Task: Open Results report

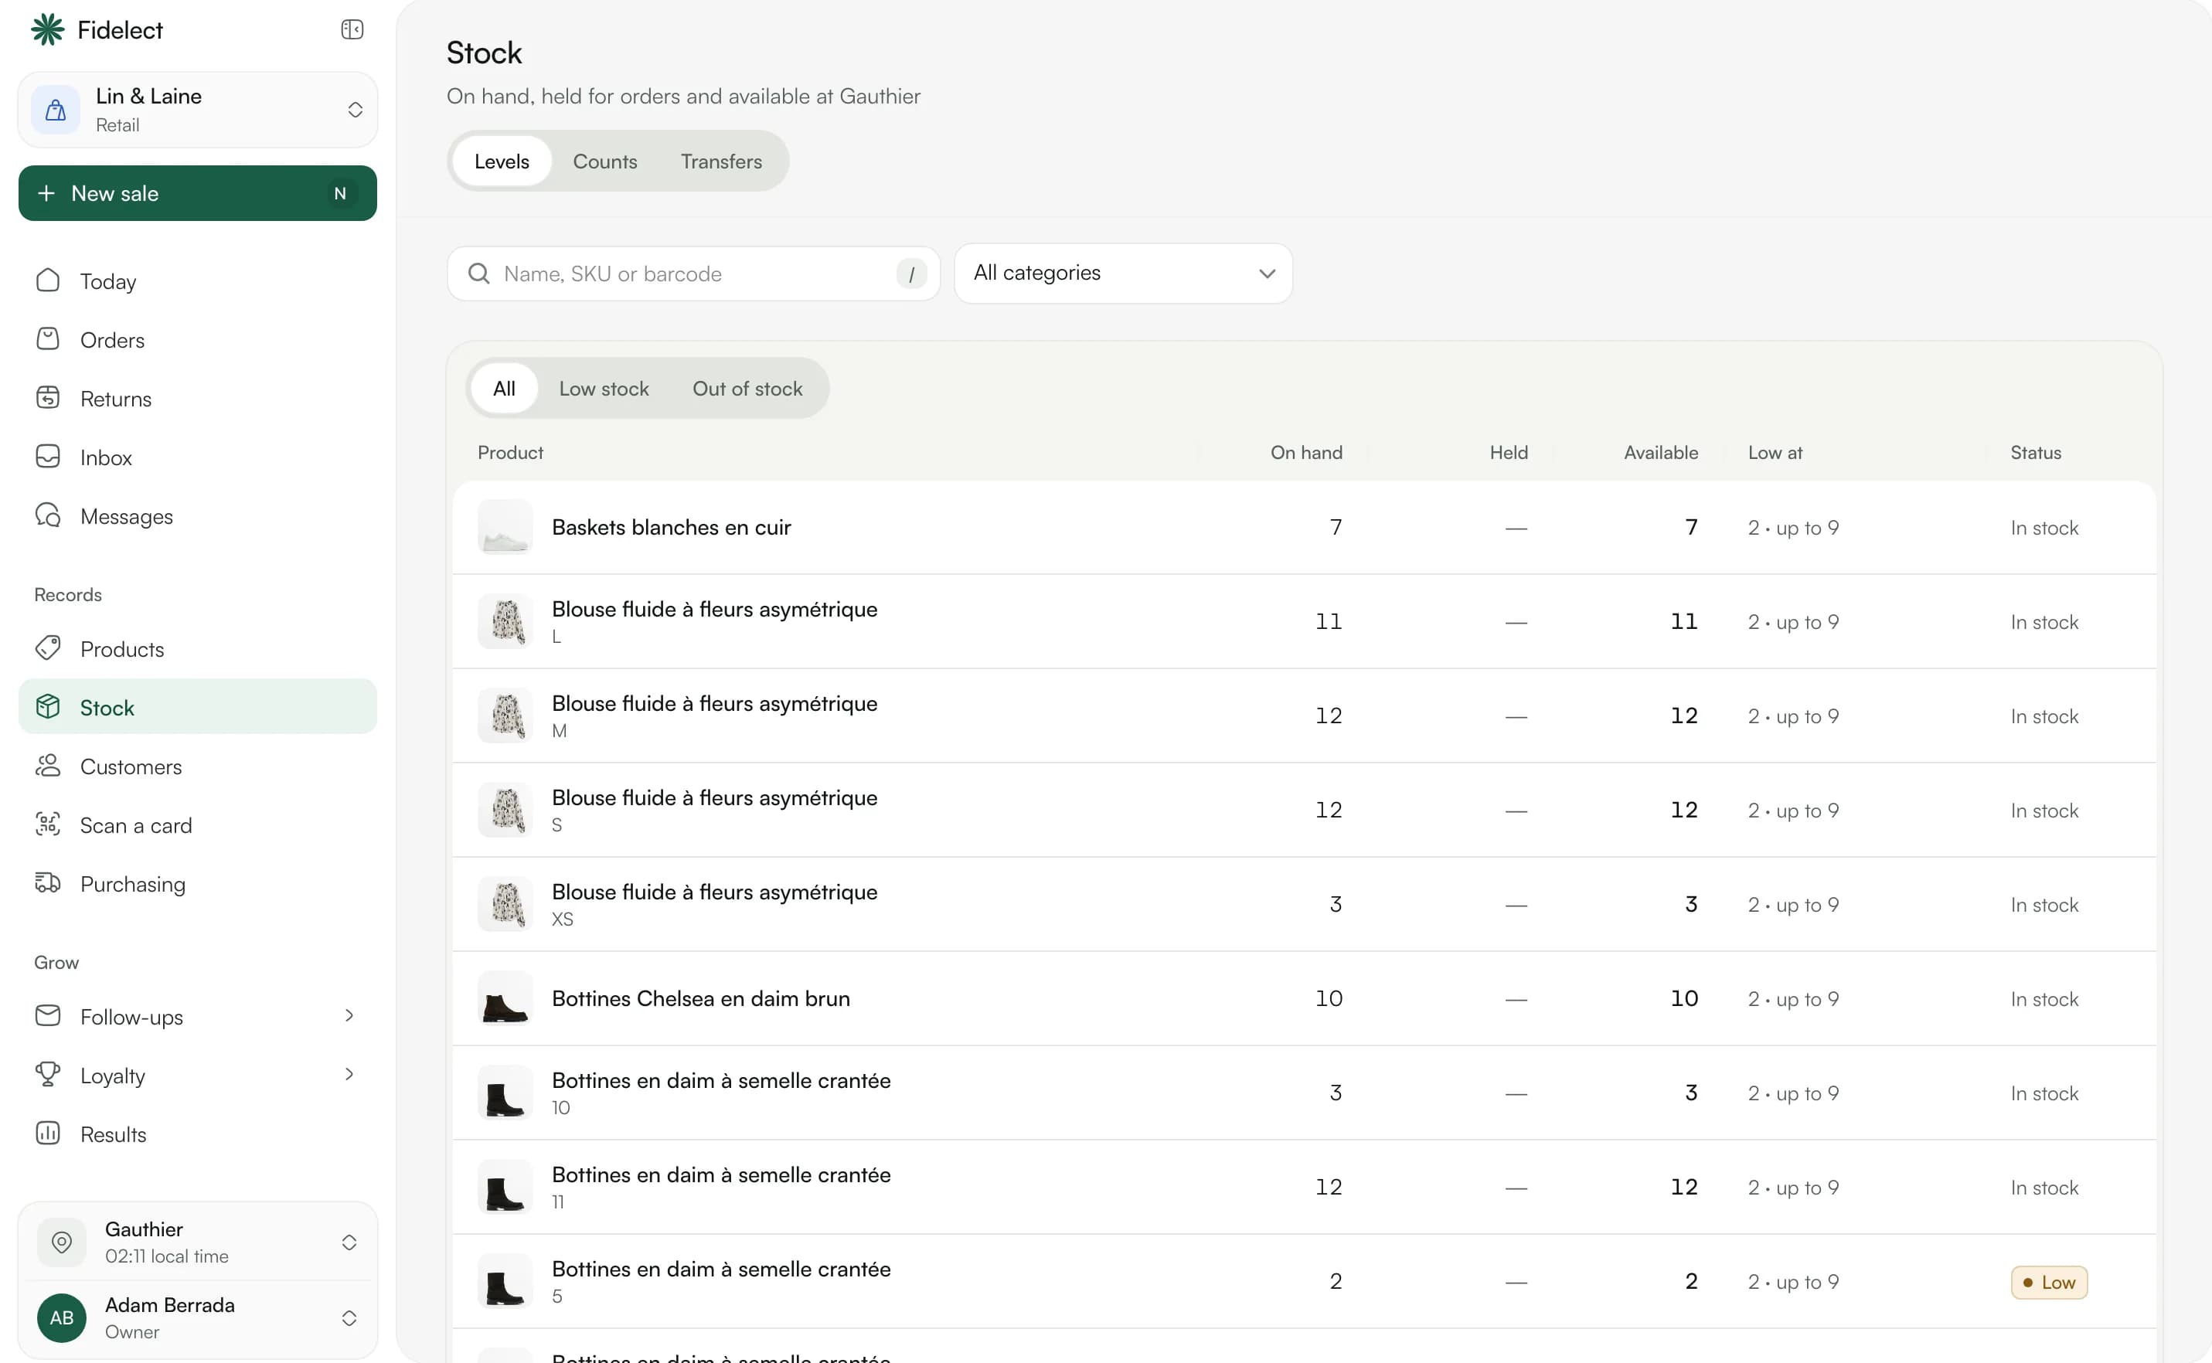Action: (x=198, y=1134)
